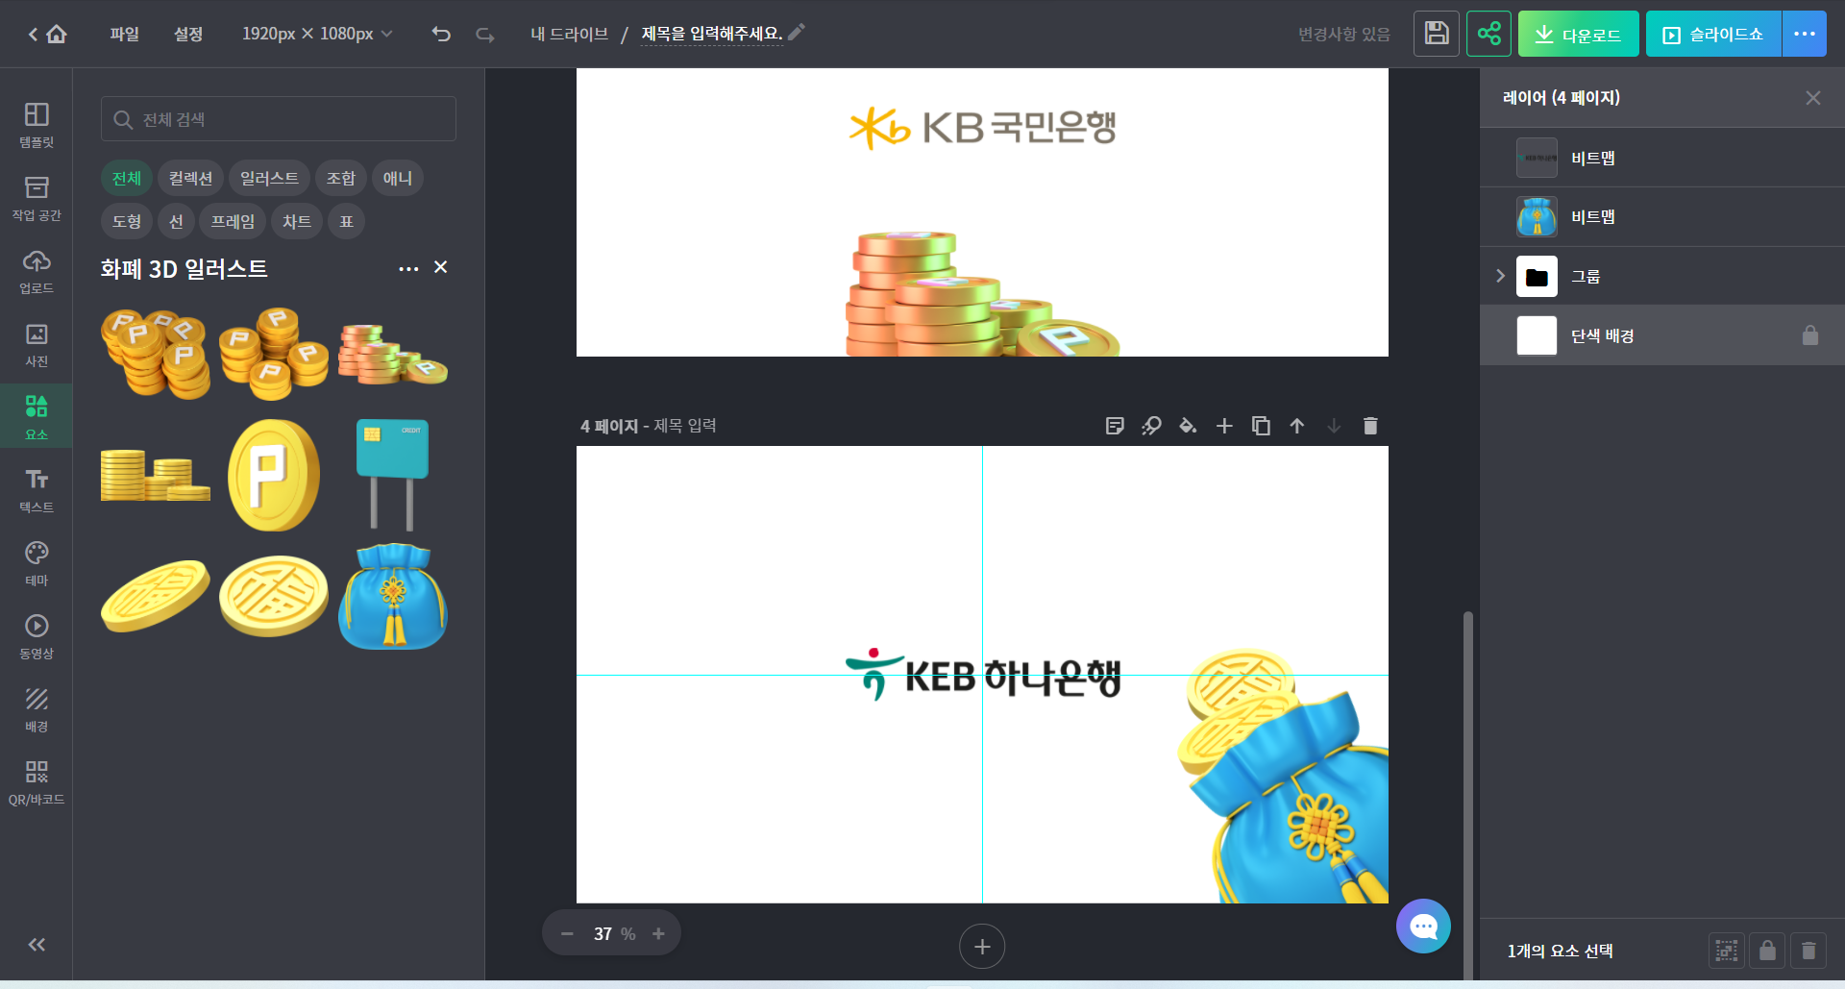Add a new page after page 4
Image resolution: width=1845 pixels, height=989 pixels.
pos(1224,426)
